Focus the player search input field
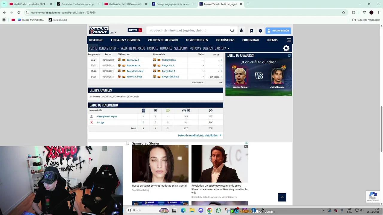Viewport: 383px width, 215px height. 188,30
